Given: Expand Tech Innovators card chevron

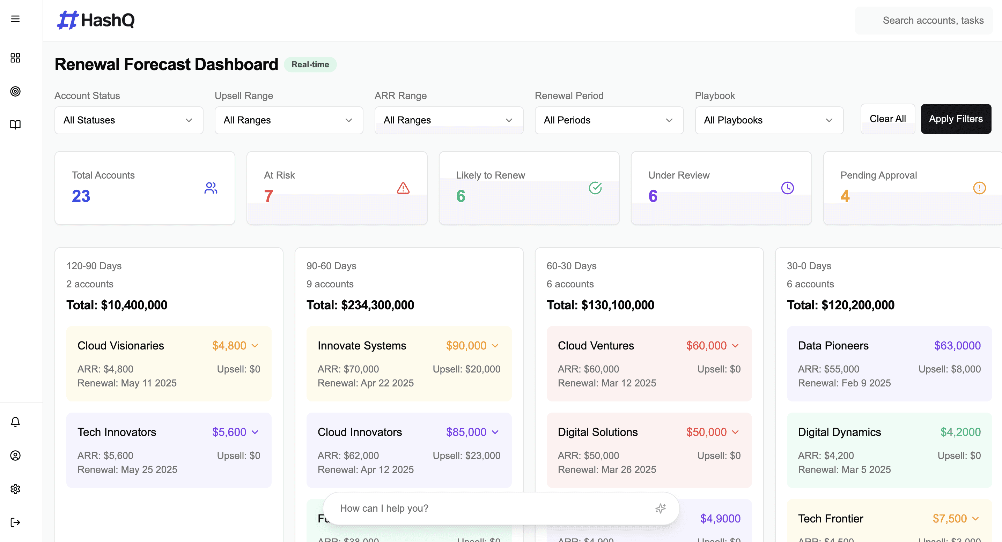Looking at the screenshot, I should click(x=255, y=432).
